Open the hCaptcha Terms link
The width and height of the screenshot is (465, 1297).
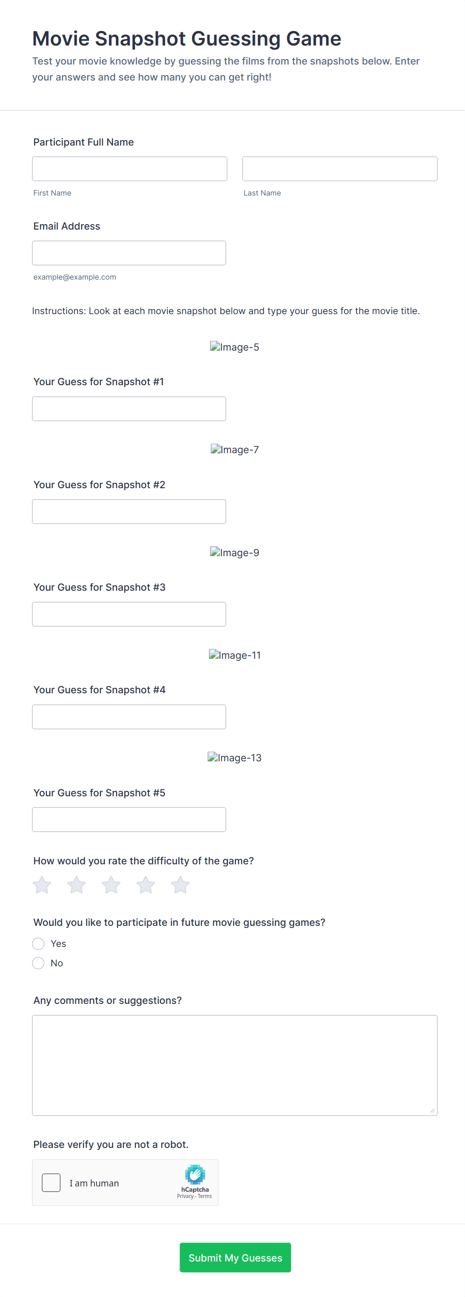point(205,1196)
